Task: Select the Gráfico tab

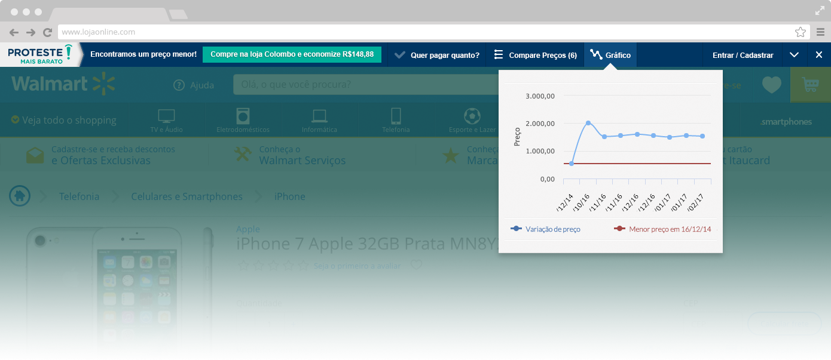Action: [x=610, y=55]
